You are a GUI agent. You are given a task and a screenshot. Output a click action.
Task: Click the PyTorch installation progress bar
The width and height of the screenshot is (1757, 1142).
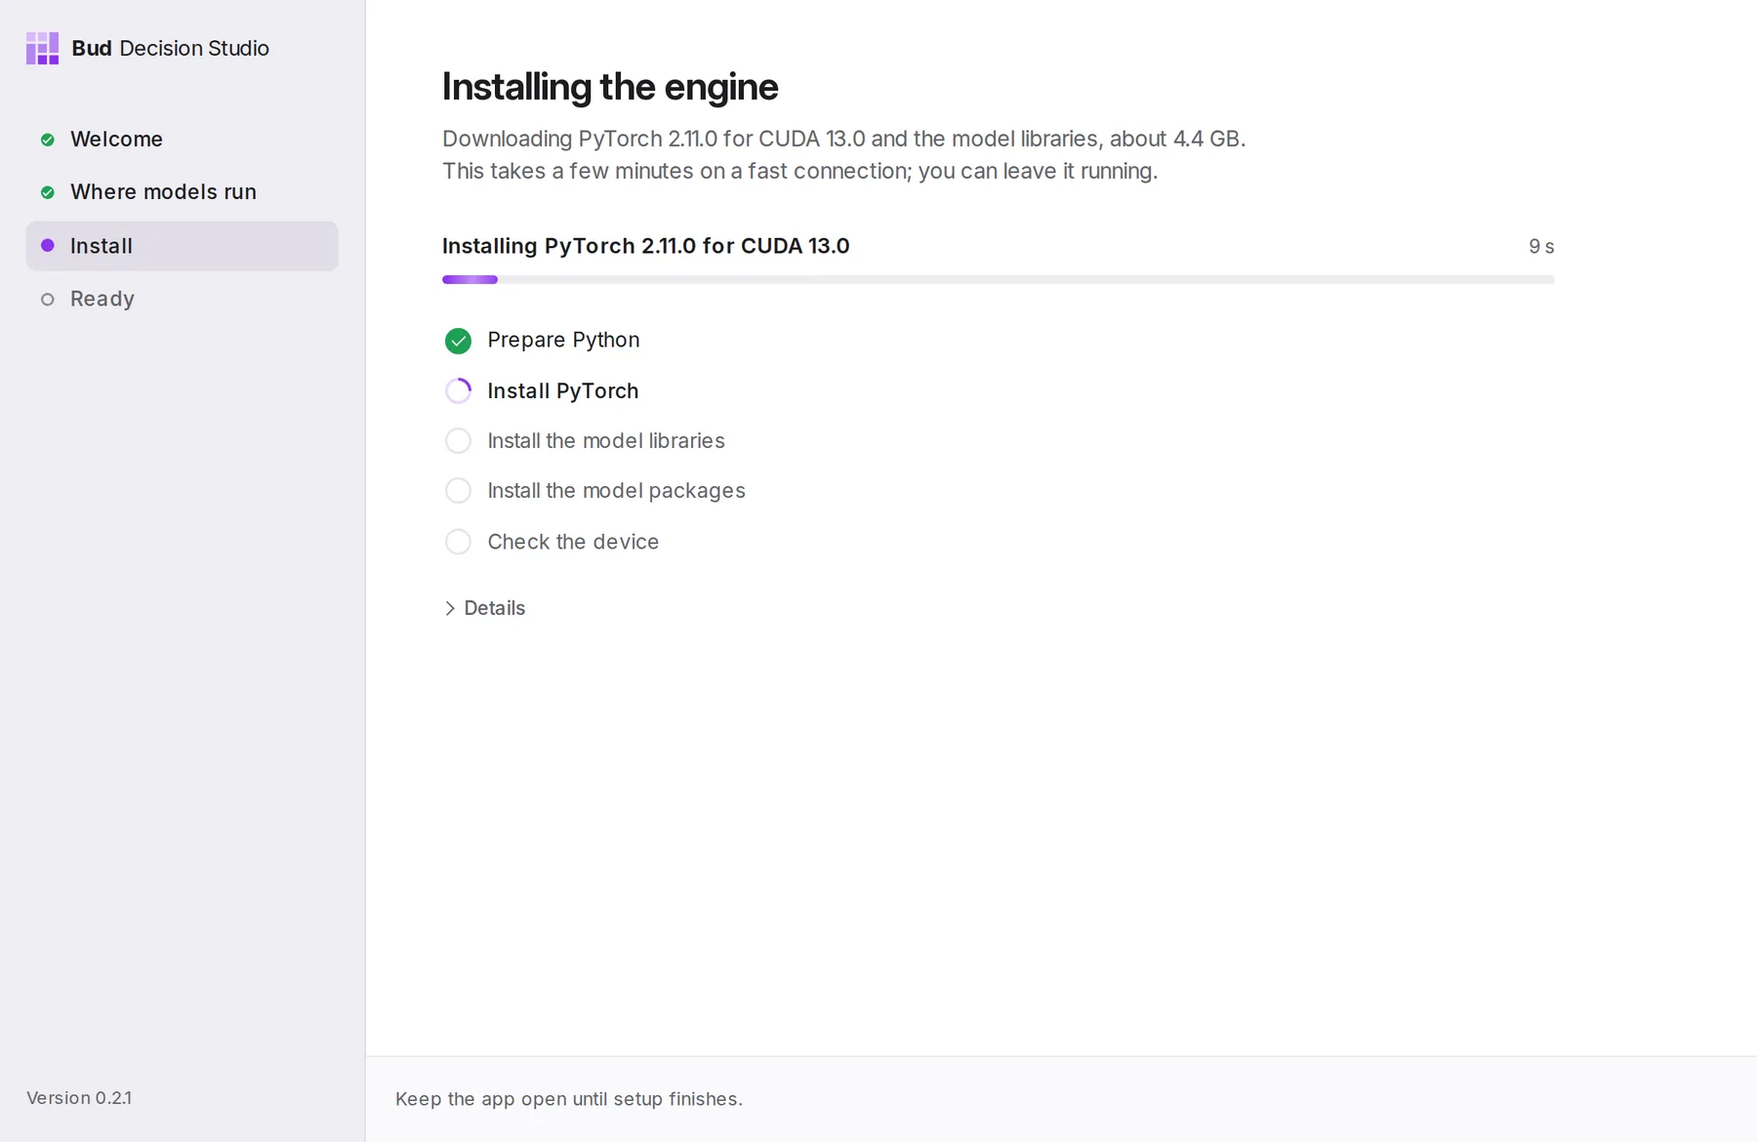(998, 280)
